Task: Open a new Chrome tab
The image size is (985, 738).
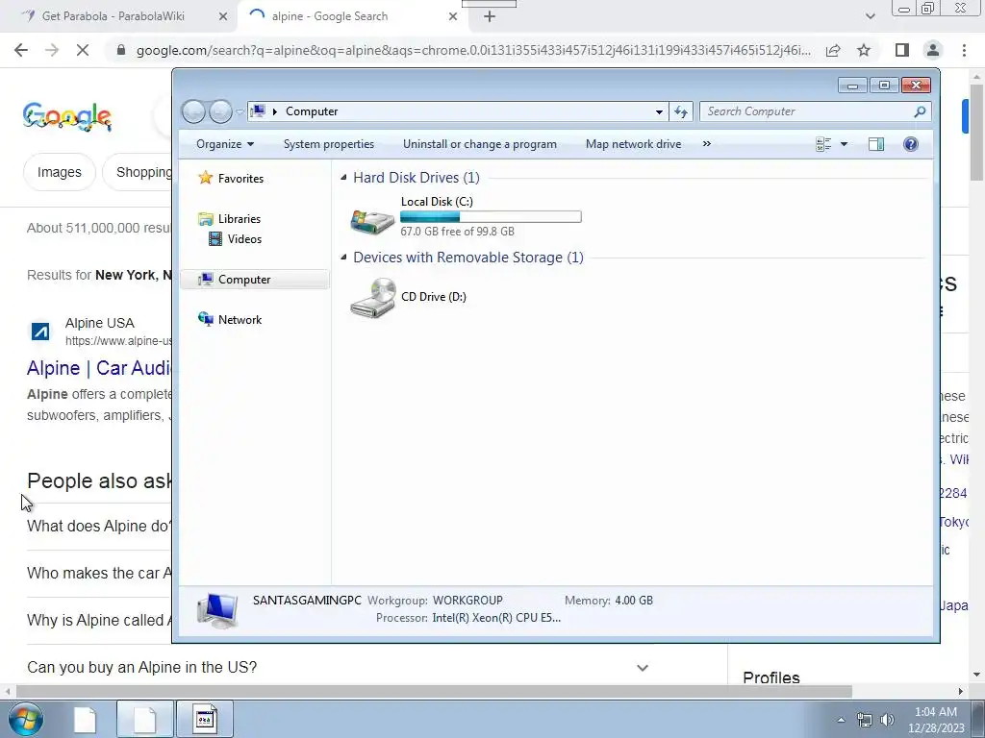Action: pyautogui.click(x=490, y=16)
